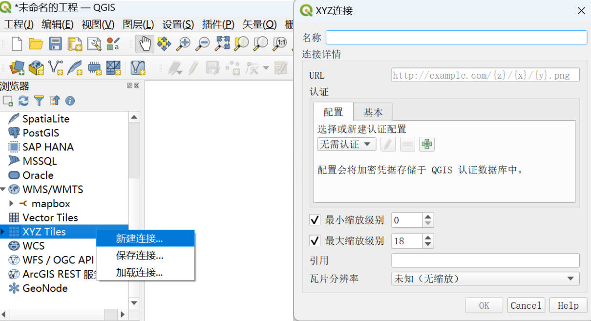Click the Zoom to Selection icon
This screenshot has height=321, width=591.
(x=241, y=43)
